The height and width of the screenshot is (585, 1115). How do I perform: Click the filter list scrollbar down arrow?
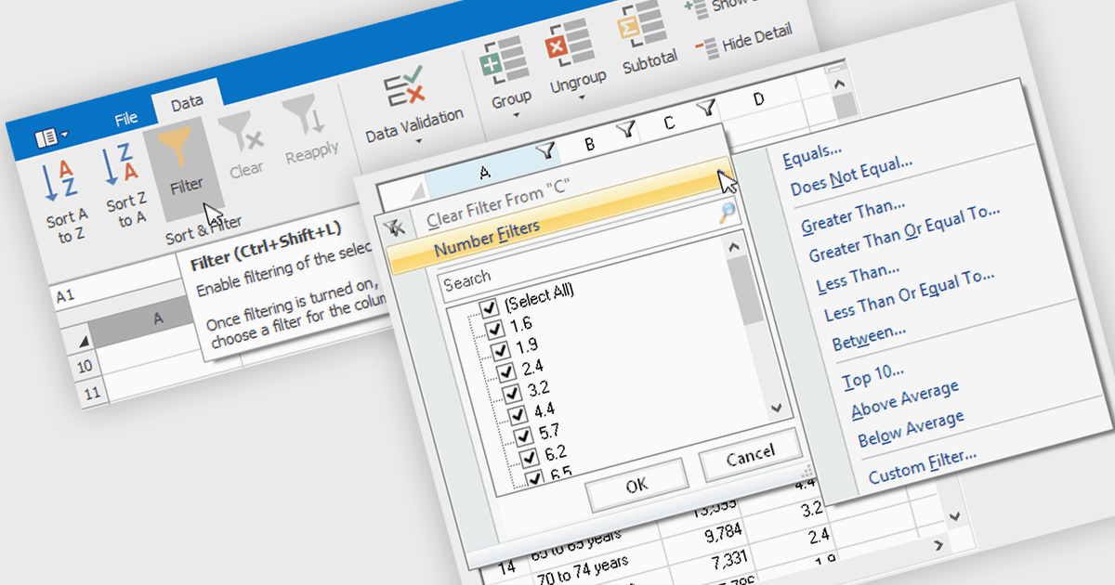(777, 407)
